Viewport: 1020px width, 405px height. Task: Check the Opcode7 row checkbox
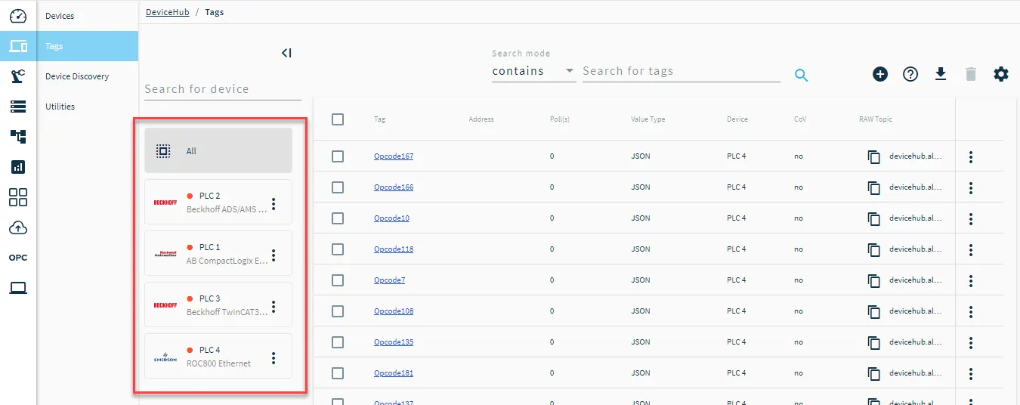[x=338, y=280]
